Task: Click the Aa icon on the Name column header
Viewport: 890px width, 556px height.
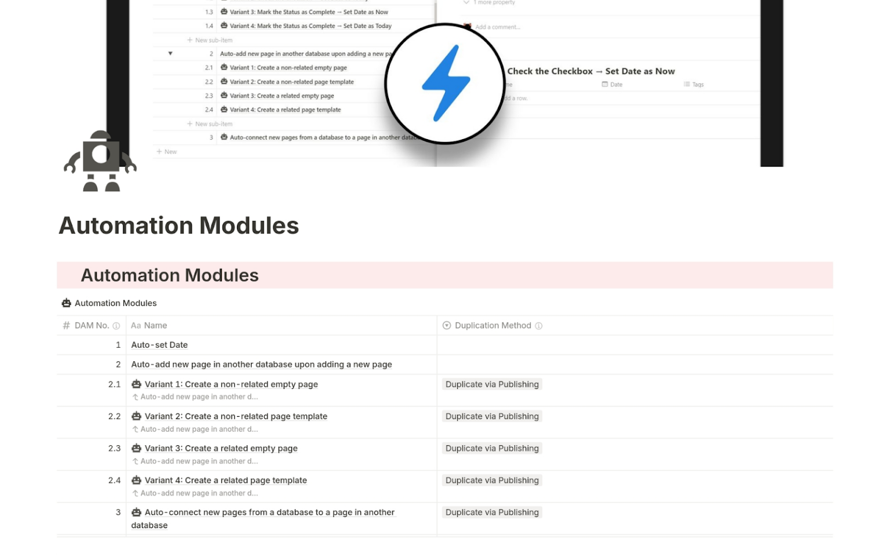Action: [x=136, y=325]
